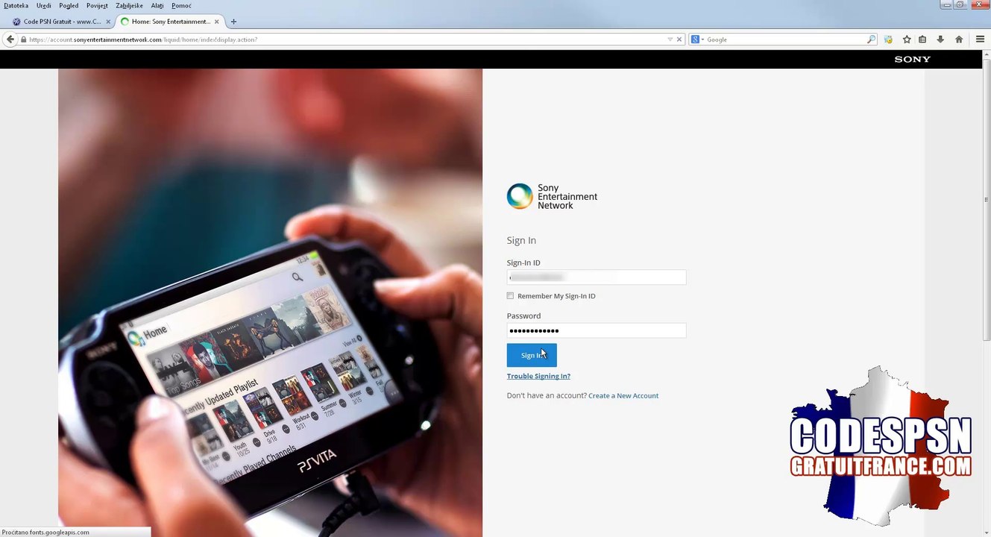991x537 pixels.
Task: Close the Home: Sony Entertainment tab
Action: (217, 22)
